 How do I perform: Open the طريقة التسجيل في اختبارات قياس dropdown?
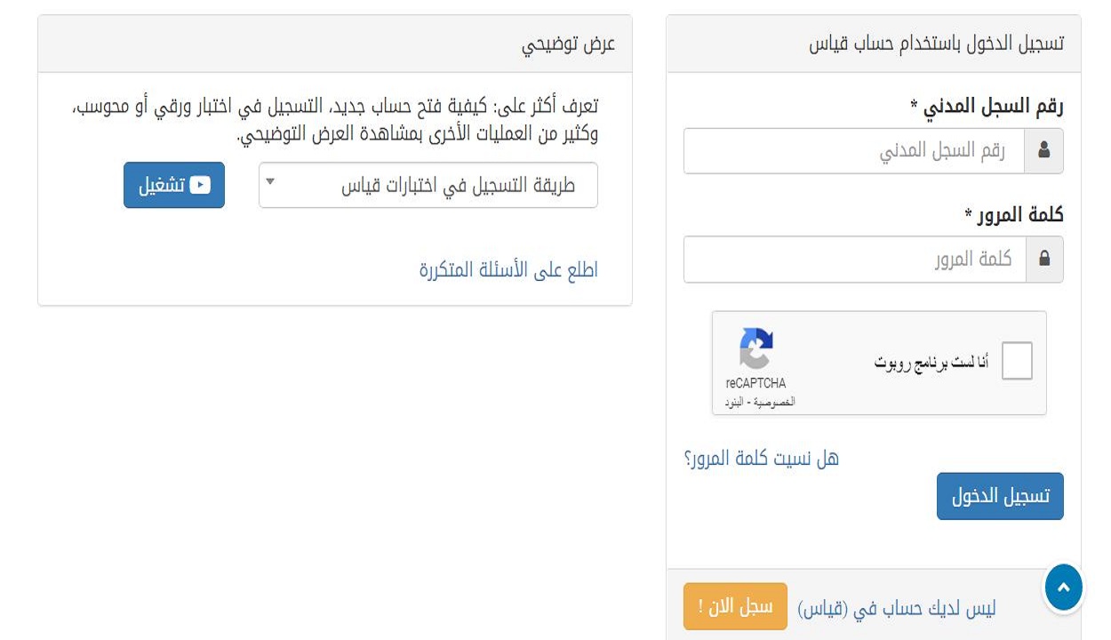tap(428, 185)
